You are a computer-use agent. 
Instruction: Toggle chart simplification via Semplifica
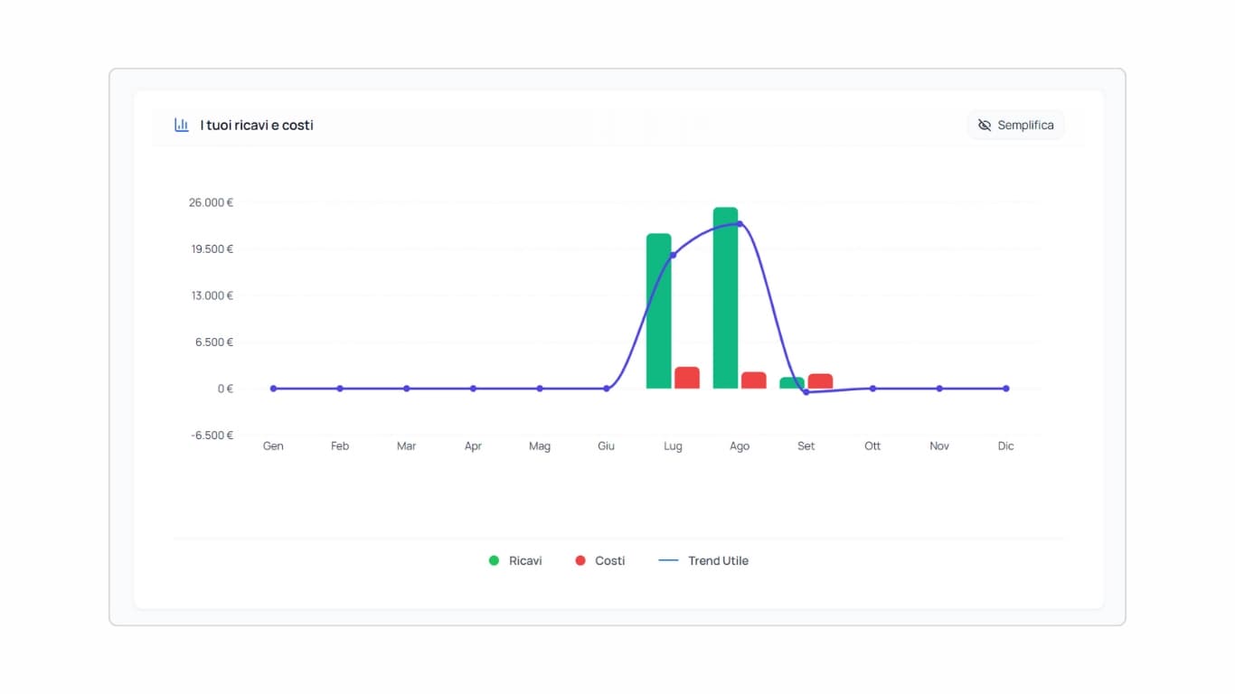click(x=1016, y=126)
